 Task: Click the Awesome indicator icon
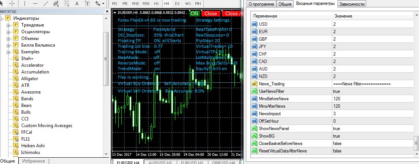(16, 92)
